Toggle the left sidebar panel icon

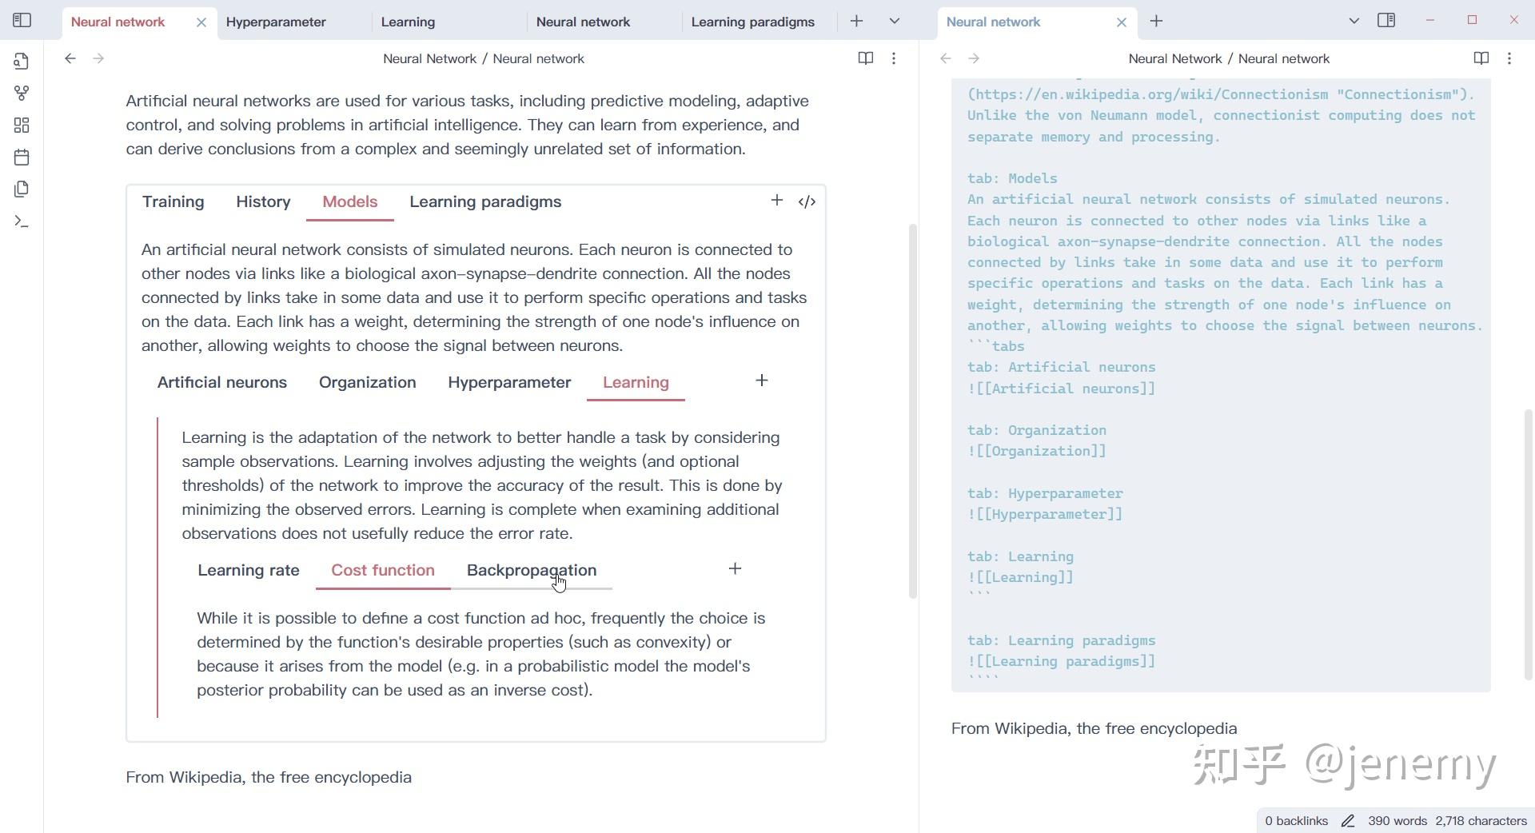point(22,21)
